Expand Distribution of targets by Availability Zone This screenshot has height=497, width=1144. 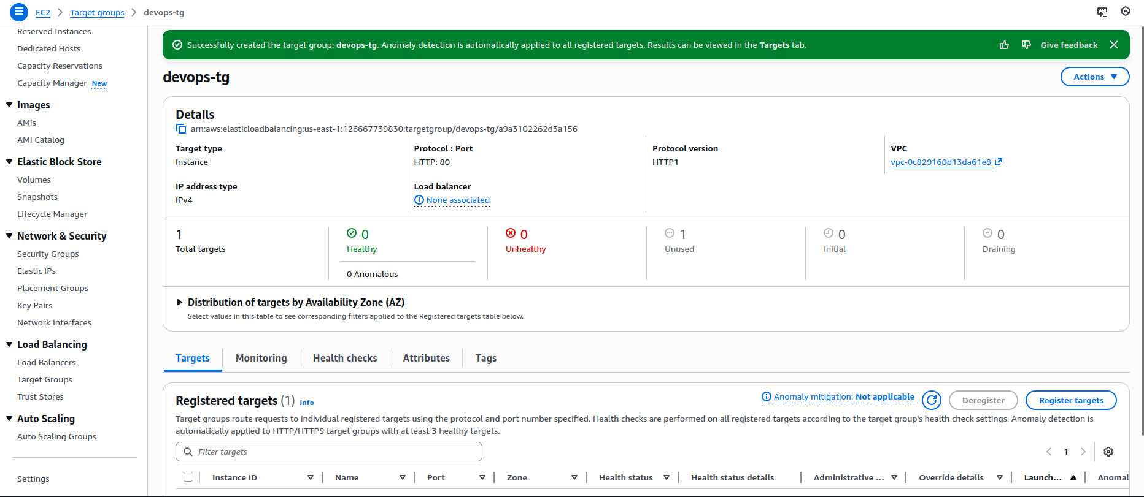tap(180, 302)
